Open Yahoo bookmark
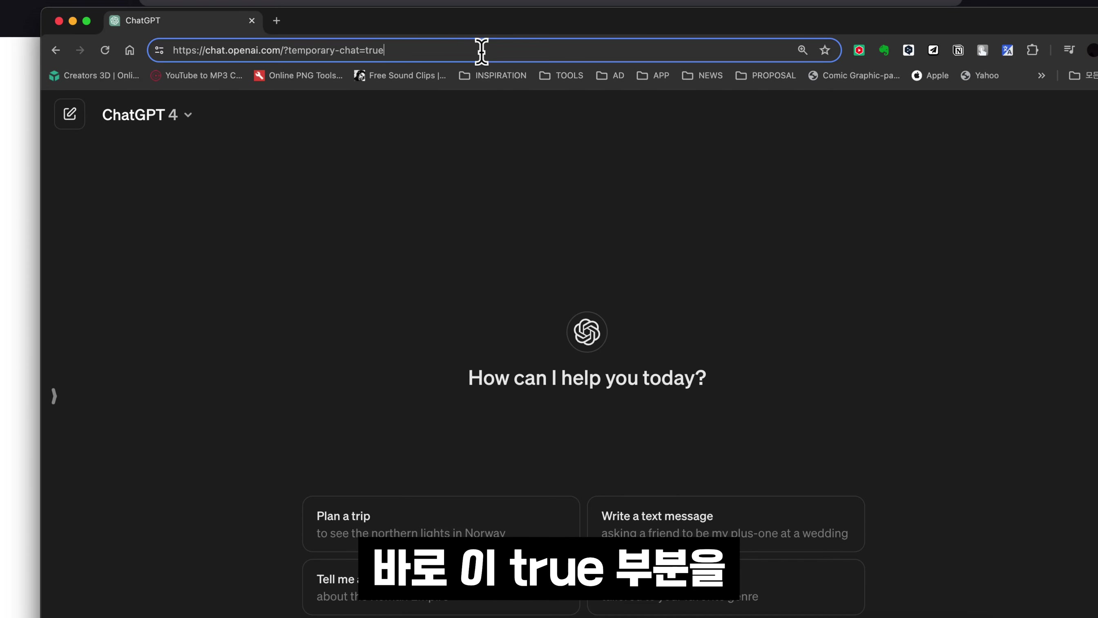The height and width of the screenshot is (618, 1098). (980, 76)
